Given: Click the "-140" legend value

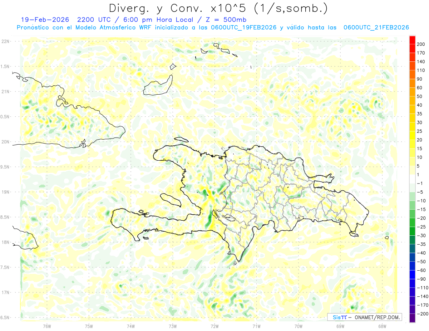Looking at the screenshot, I should [x=423, y=297].
